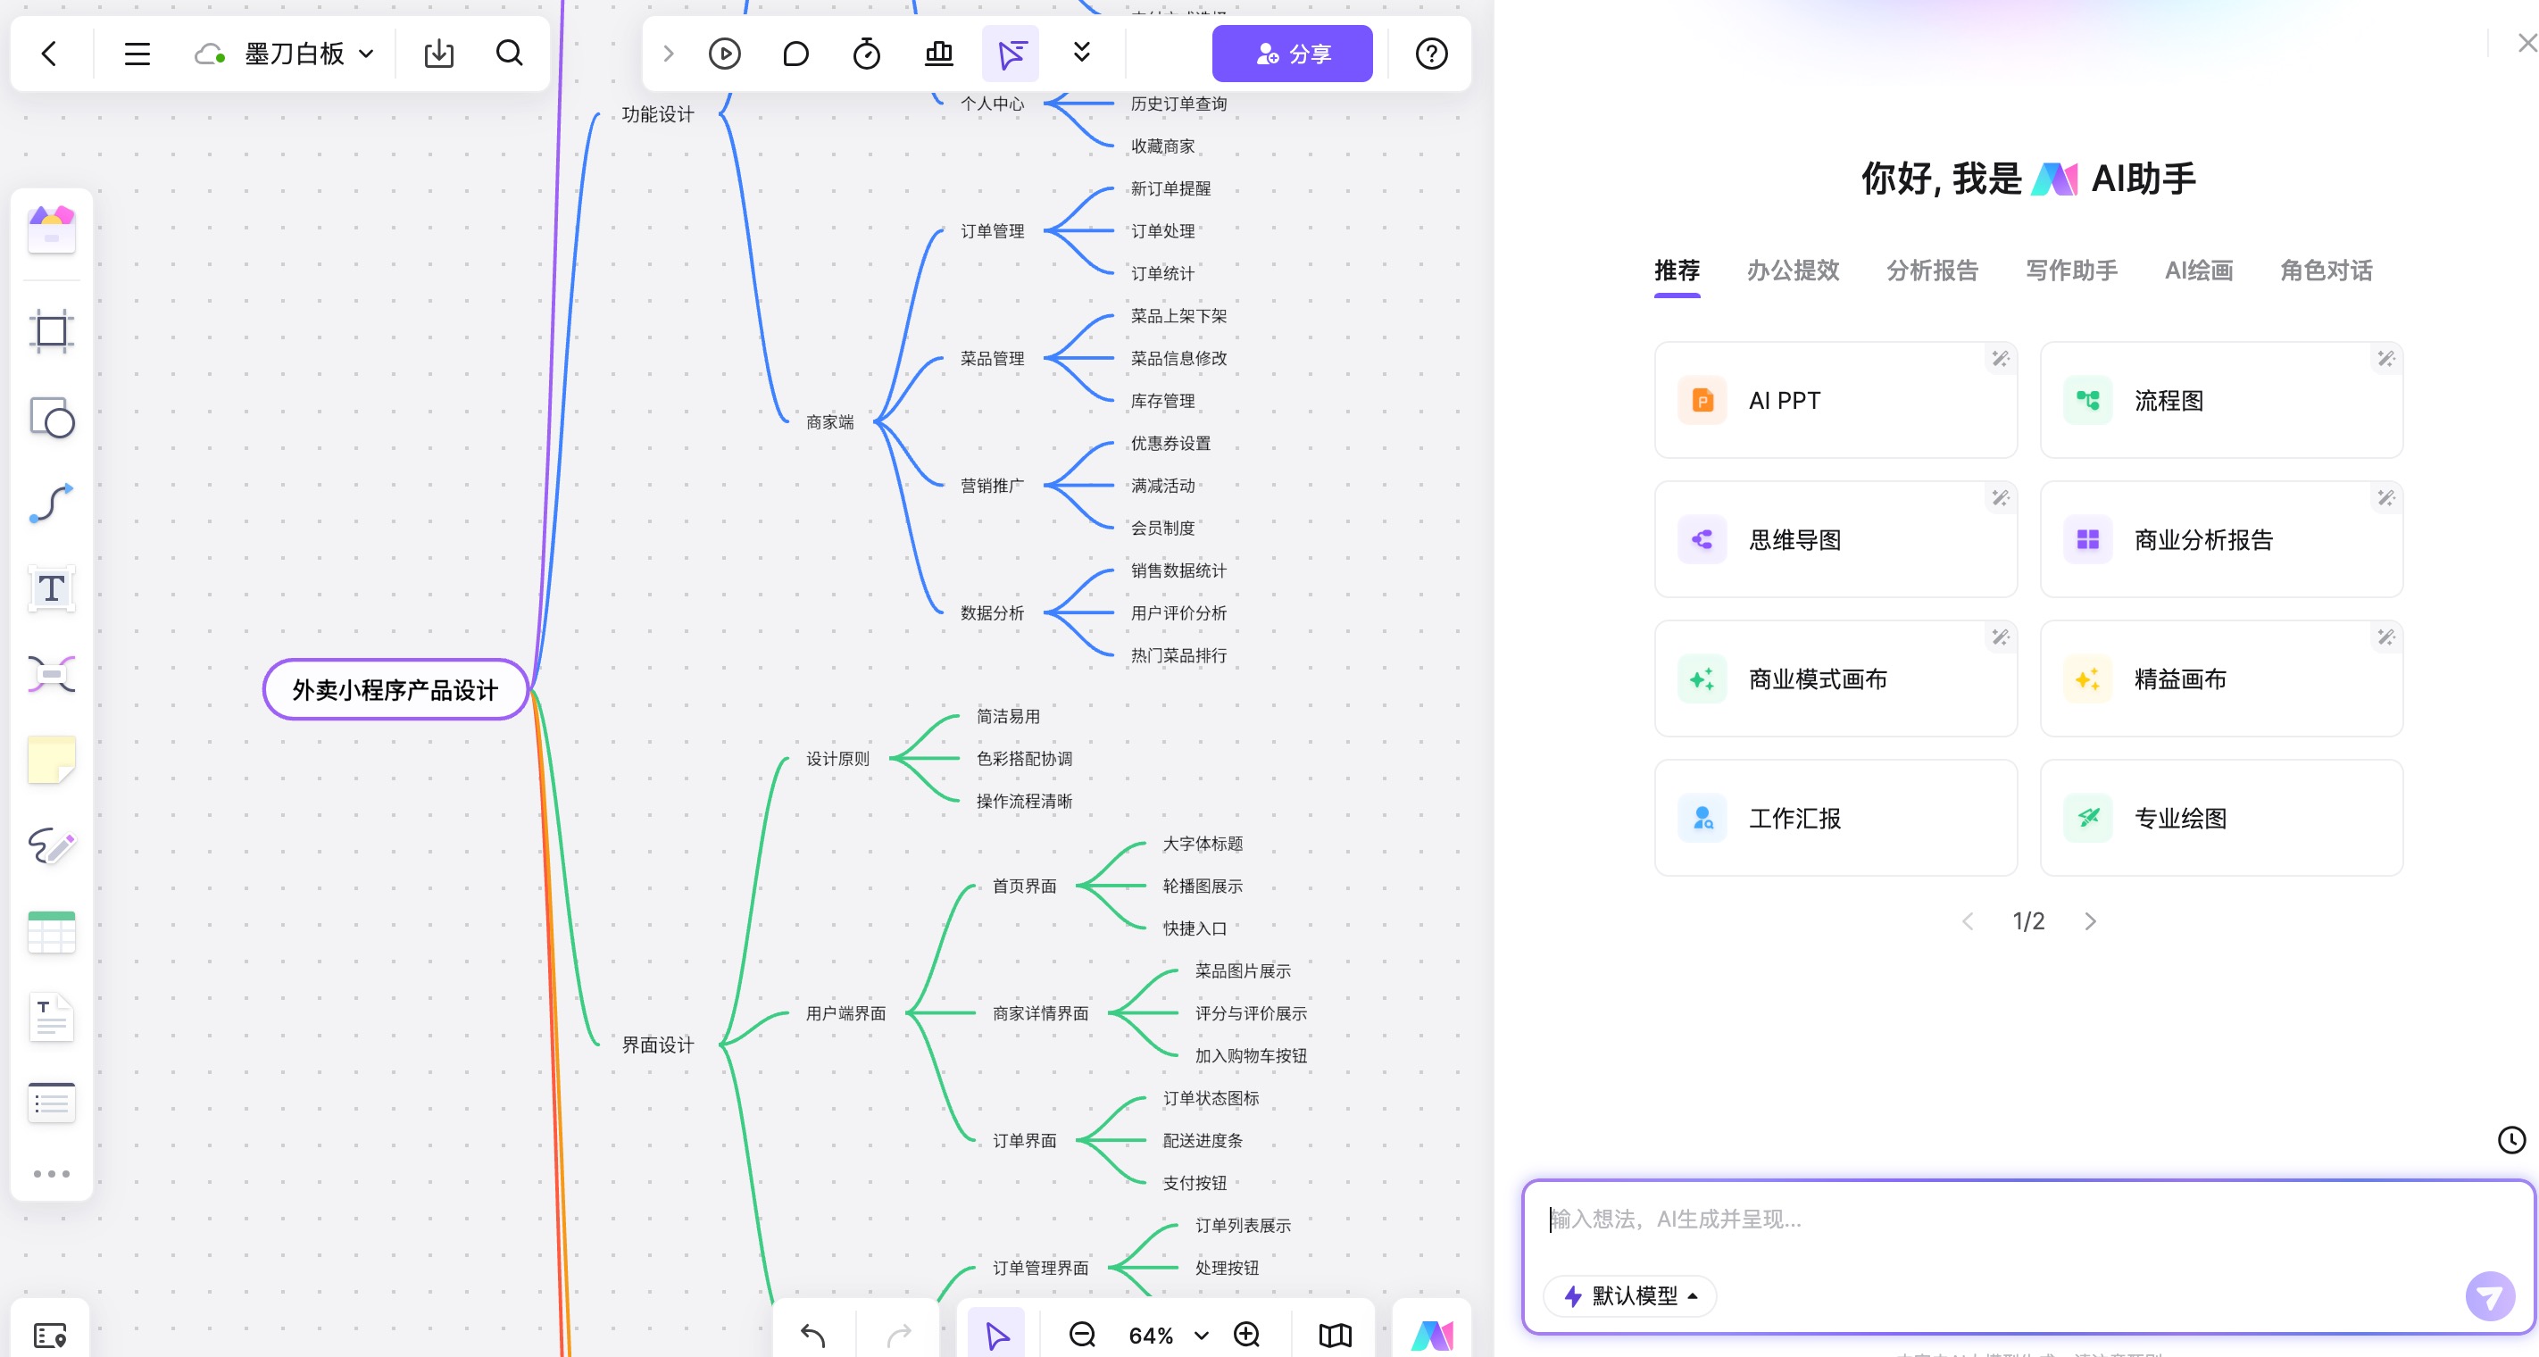
Task: Choose the mind map tool
Action: coord(51,675)
